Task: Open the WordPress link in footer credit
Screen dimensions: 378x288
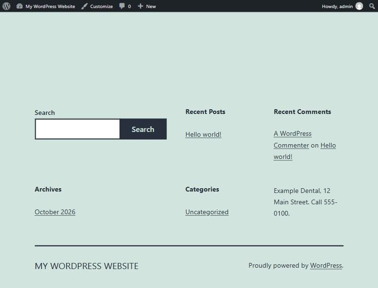Action: click(326, 265)
